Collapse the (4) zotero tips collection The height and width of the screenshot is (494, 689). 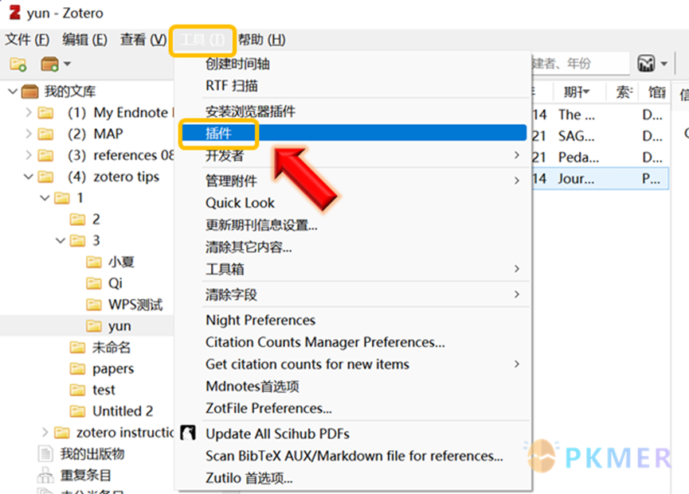click(x=29, y=177)
